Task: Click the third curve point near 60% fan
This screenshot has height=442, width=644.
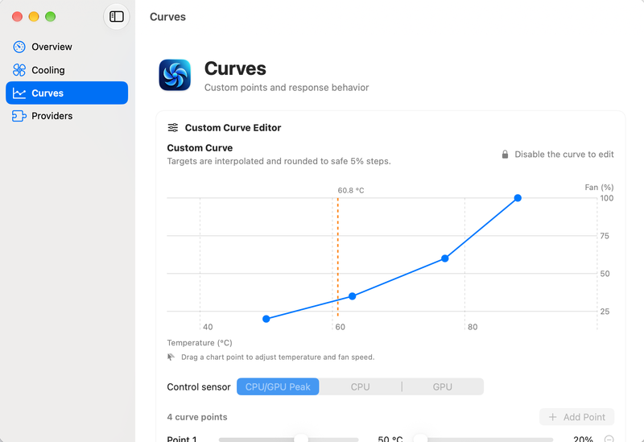Action: coord(445,258)
